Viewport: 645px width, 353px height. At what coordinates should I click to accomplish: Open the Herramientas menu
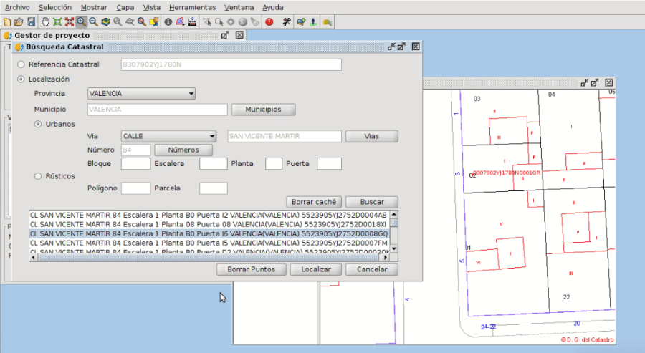click(x=192, y=7)
